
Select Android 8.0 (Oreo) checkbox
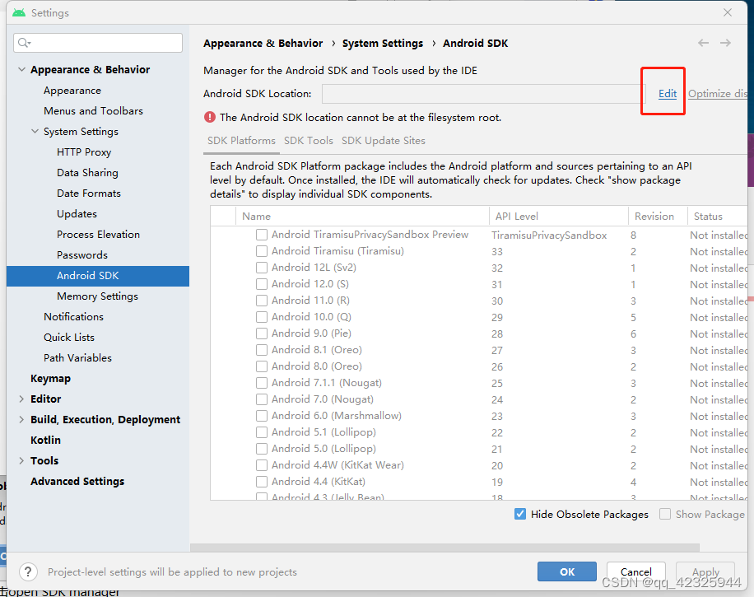(262, 366)
